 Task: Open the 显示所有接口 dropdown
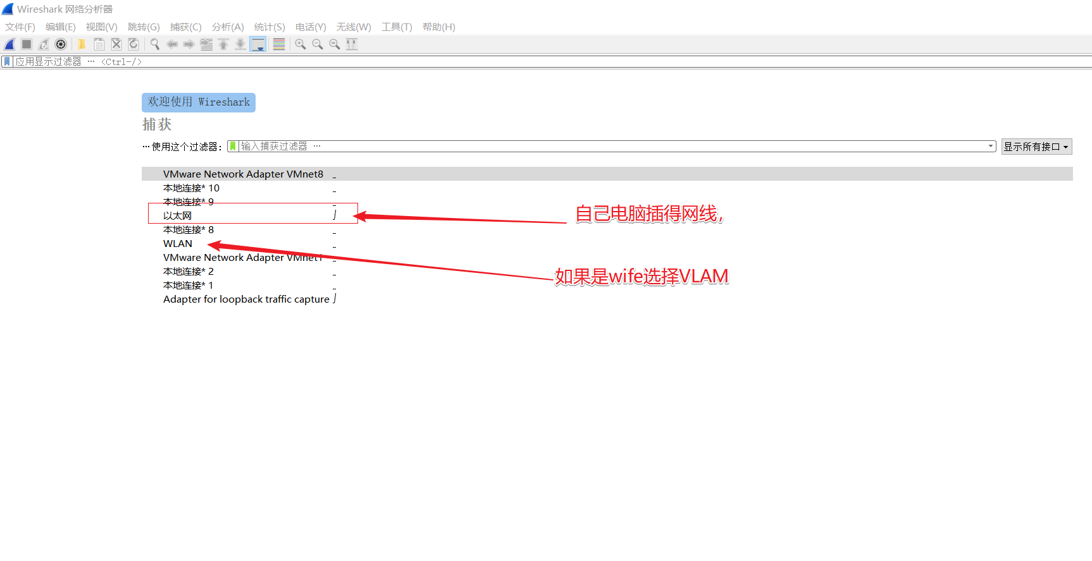click(1036, 147)
